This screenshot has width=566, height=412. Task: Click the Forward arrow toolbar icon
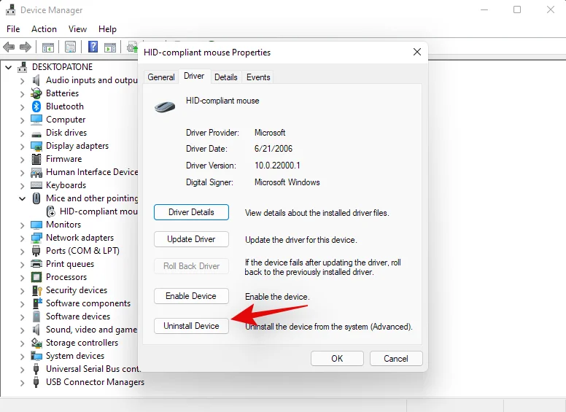(x=26, y=47)
